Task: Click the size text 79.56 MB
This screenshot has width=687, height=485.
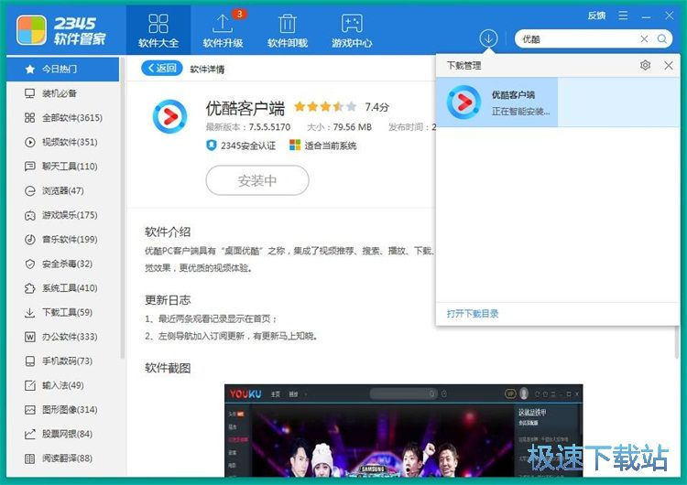Action: [x=352, y=127]
